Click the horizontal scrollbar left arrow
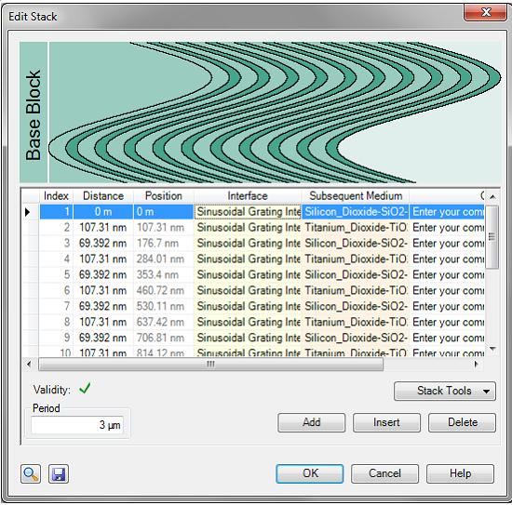 click(x=29, y=364)
